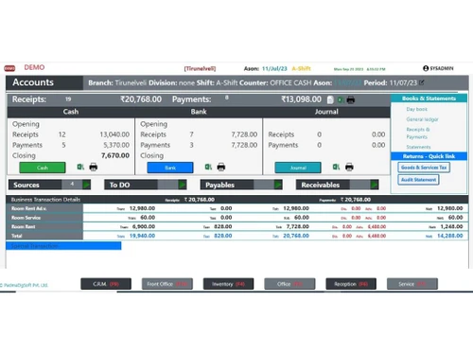473x355 pixels.
Task: Click the Cash receipts amount 13,040.00
Action: tap(114, 134)
